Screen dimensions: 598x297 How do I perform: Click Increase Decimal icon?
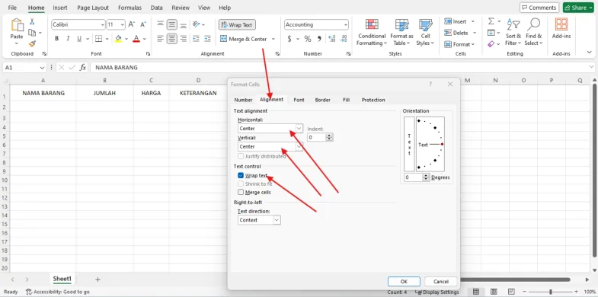pos(332,39)
